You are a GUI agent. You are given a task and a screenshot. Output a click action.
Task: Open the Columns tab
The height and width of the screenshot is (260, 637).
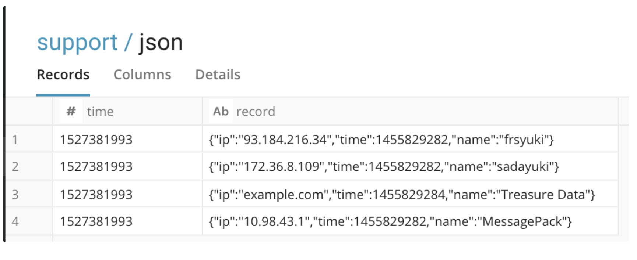142,75
